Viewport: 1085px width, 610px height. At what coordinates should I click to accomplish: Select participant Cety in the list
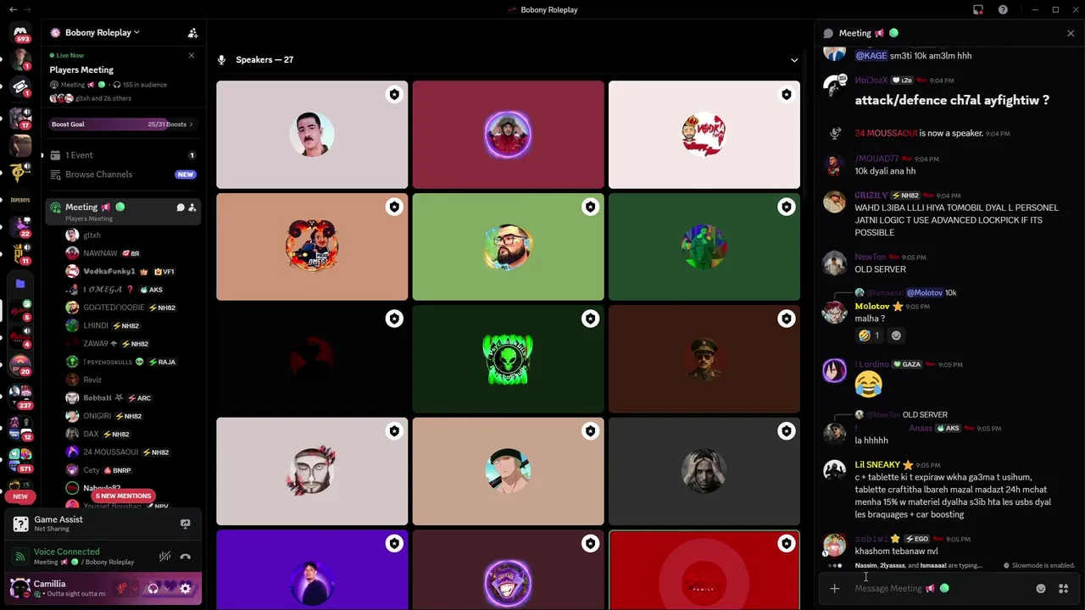coord(131,470)
